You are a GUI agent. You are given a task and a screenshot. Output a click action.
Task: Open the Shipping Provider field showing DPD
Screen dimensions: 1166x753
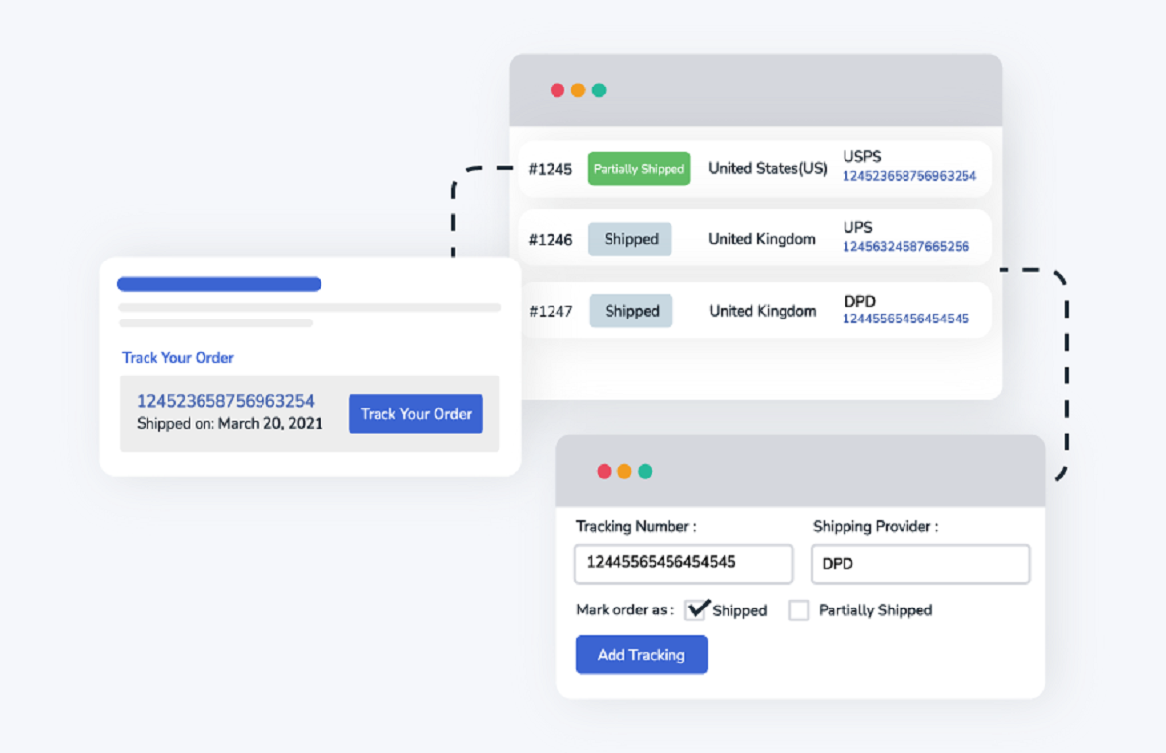click(920, 563)
